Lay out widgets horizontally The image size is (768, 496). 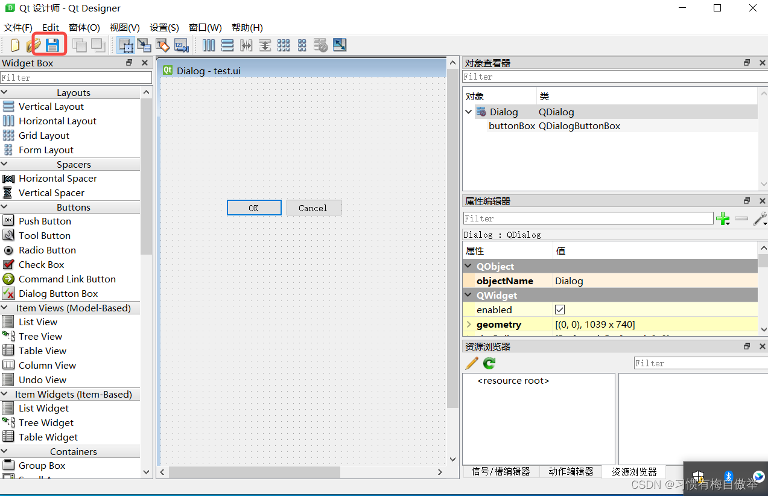pyautogui.click(x=208, y=45)
